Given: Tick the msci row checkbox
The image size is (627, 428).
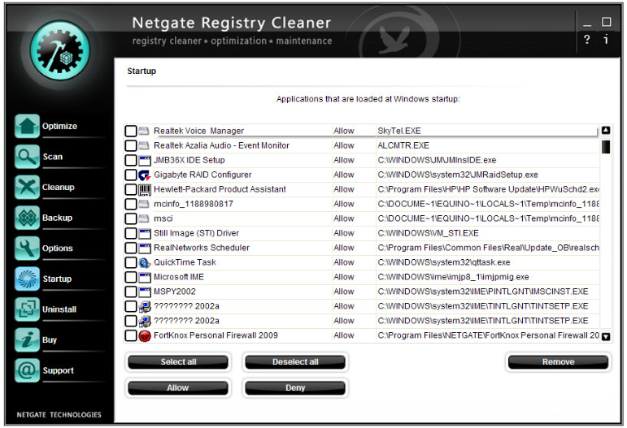Looking at the screenshot, I should (131, 218).
